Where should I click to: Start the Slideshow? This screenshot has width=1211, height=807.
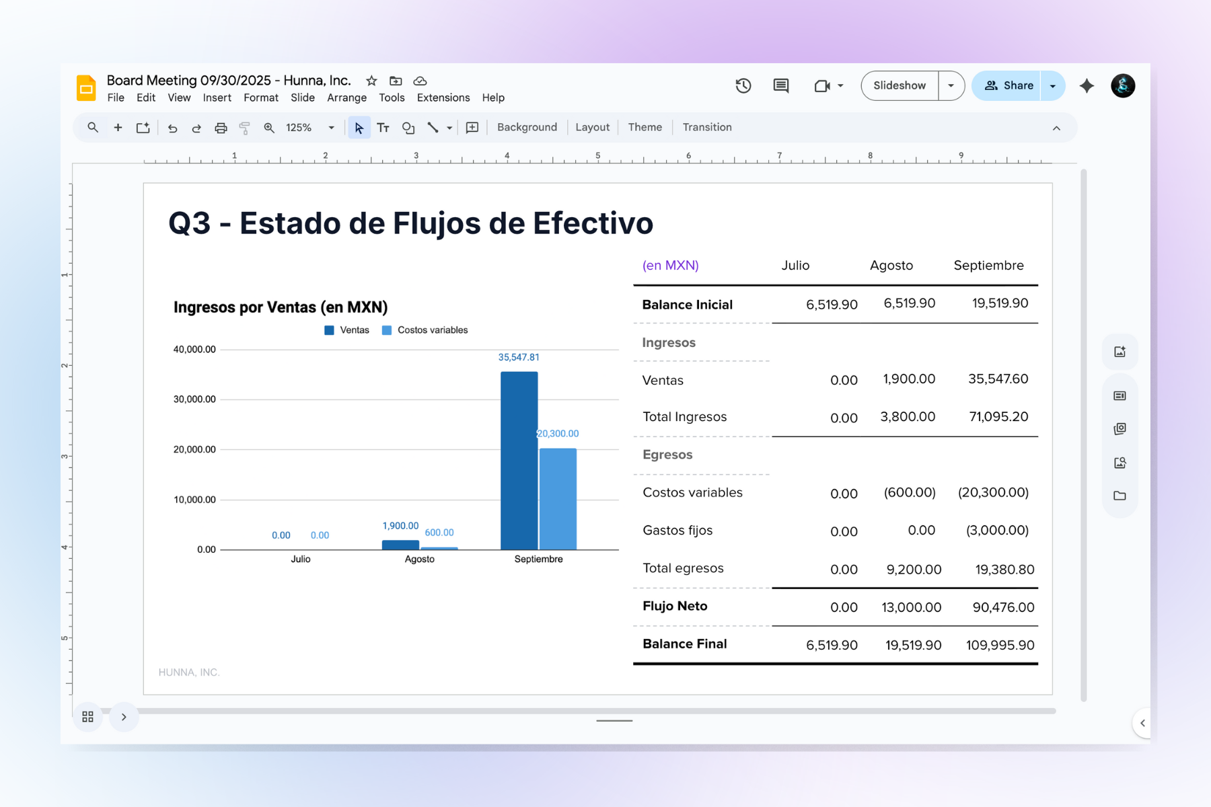coord(899,85)
